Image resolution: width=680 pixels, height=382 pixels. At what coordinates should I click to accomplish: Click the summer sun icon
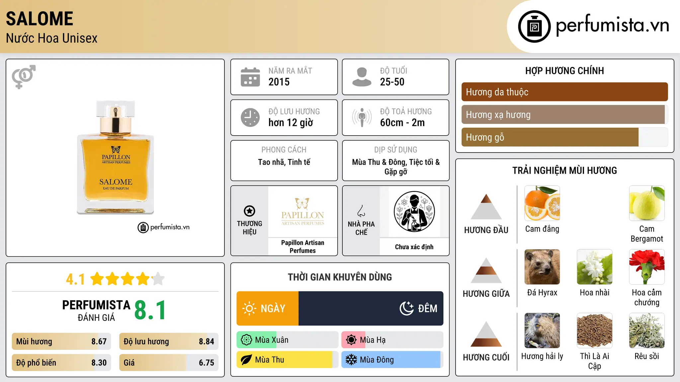coord(351,340)
